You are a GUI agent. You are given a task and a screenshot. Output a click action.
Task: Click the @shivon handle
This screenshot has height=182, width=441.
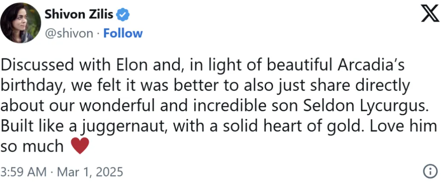click(69, 34)
